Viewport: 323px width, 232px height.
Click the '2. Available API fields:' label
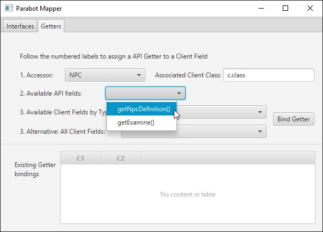click(50, 93)
